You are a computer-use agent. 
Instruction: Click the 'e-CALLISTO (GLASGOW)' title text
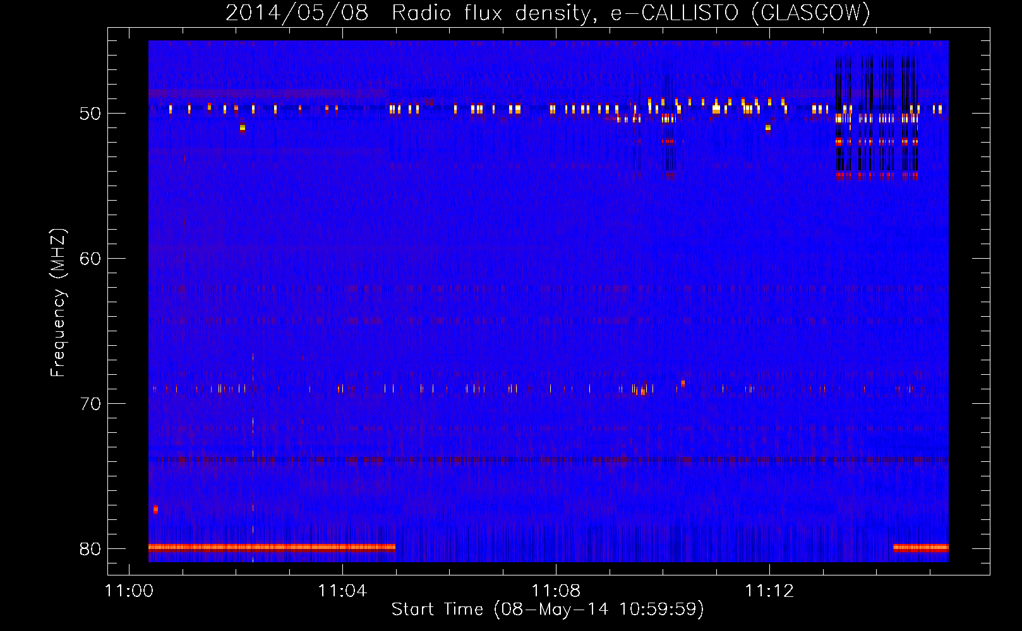click(740, 13)
